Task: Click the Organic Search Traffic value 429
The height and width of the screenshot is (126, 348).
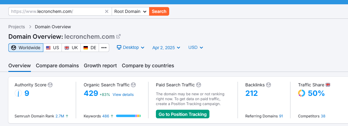Action: [91, 93]
